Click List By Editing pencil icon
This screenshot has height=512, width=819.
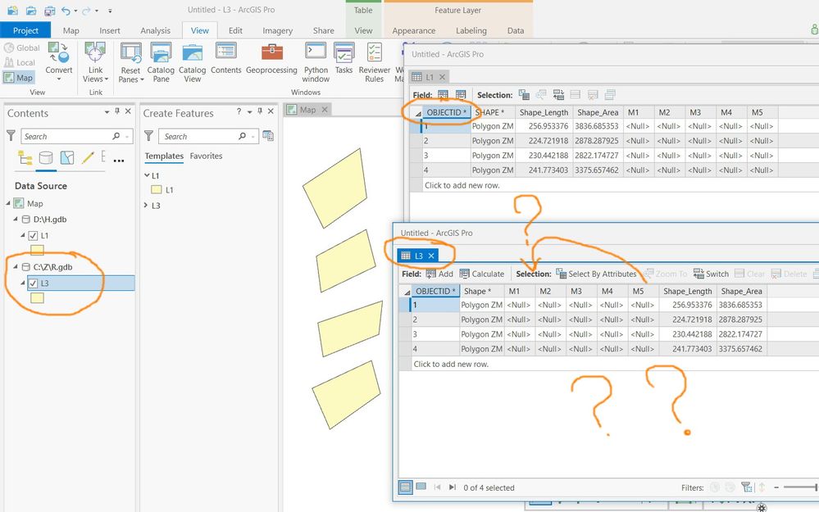click(x=88, y=158)
